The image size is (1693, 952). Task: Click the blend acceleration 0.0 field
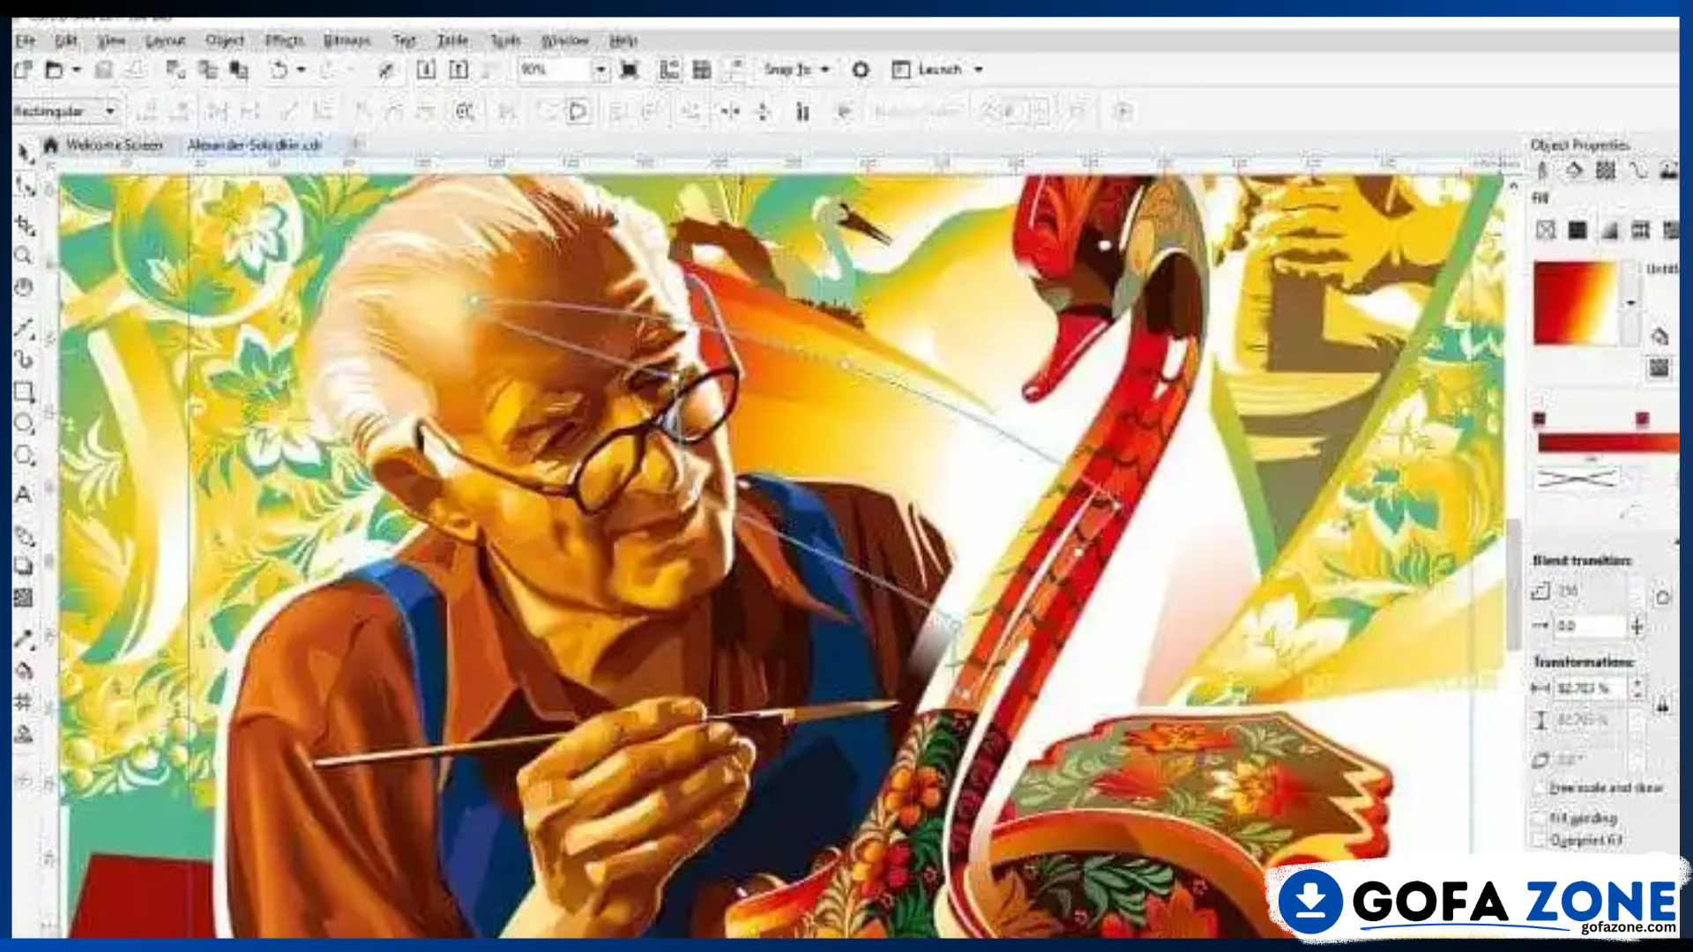[1590, 626]
